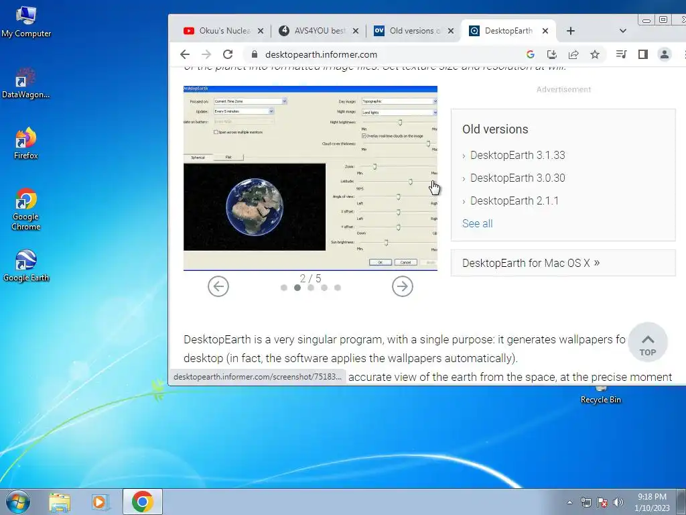This screenshot has width=686, height=515.
Task: Click the address bar URL desktopearth.informer.com
Action: (321, 54)
